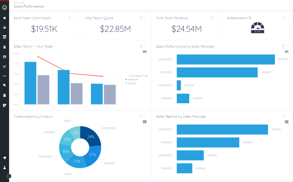Toggle Commission Paid series in chart legend
The height and width of the screenshot is (182, 293).
[138, 76]
